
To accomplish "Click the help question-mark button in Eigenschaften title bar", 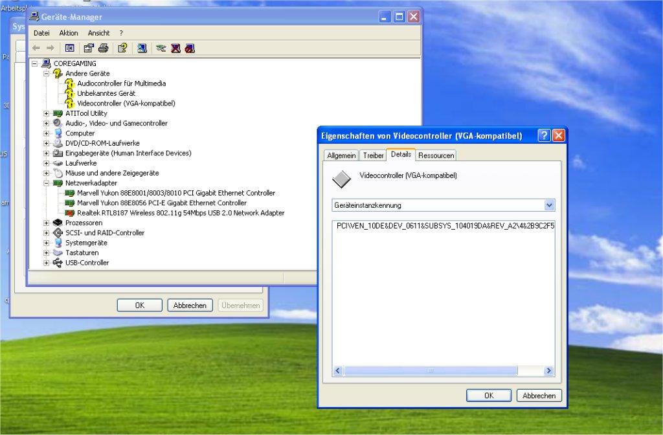I will point(544,135).
